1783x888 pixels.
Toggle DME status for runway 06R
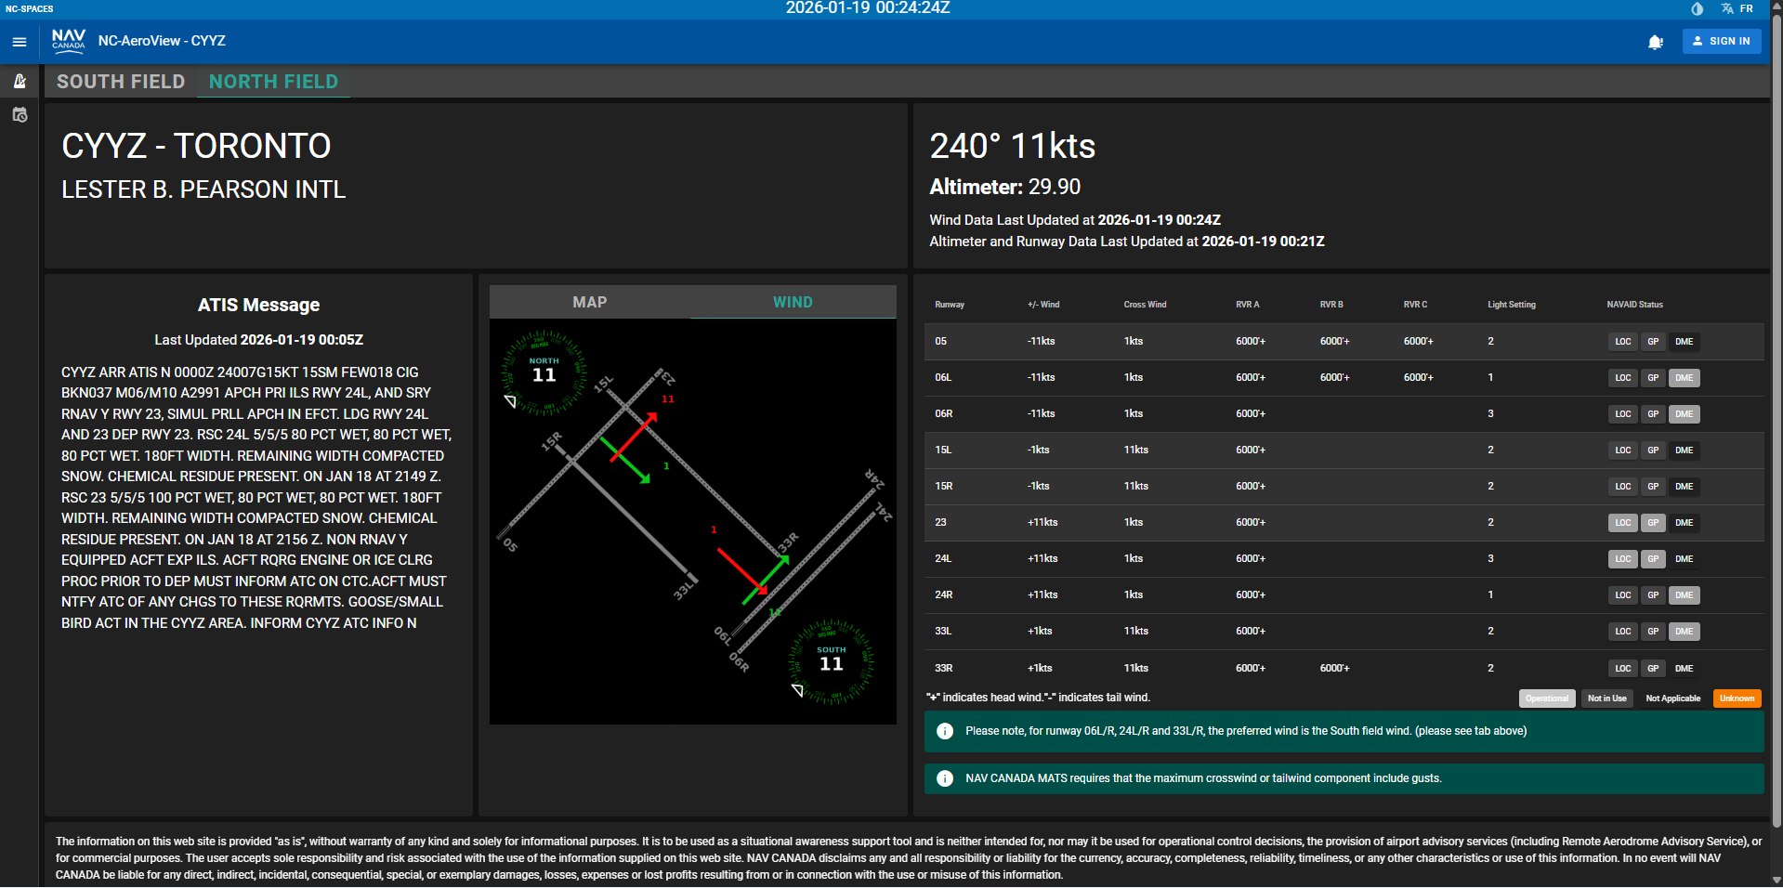[x=1684, y=414]
